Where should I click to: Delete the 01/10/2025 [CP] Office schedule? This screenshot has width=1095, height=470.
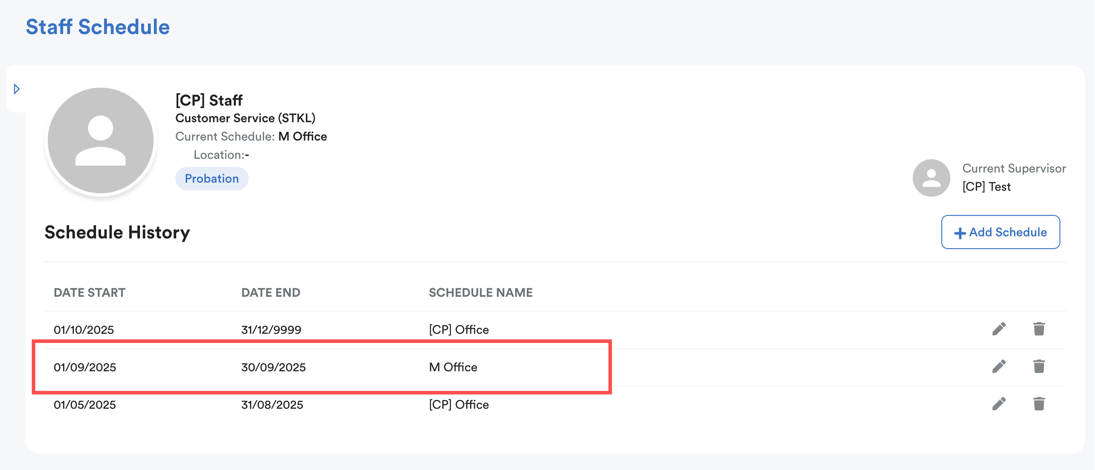pos(1039,329)
